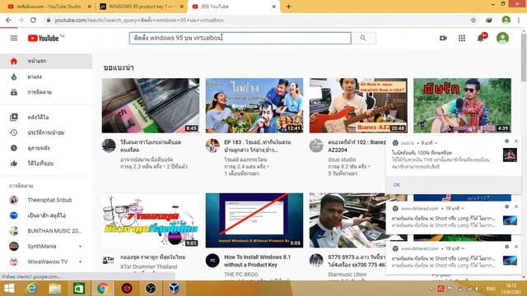Open the YouTube hamburger guide menu
Image resolution: width=527 pixels, height=296 pixels.
[x=14, y=38]
